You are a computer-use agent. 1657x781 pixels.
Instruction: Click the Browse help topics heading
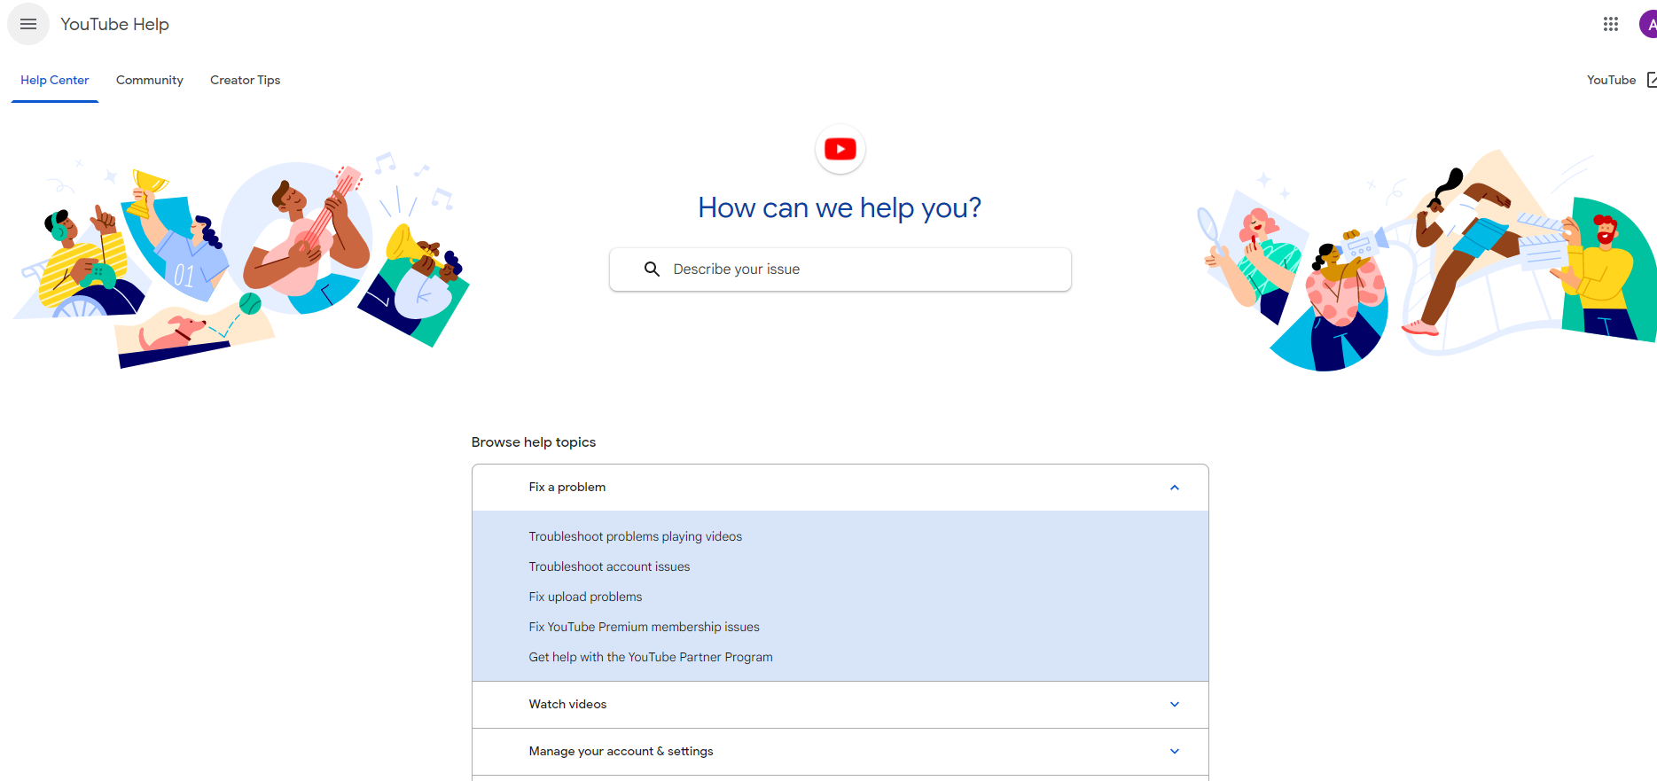click(x=534, y=442)
